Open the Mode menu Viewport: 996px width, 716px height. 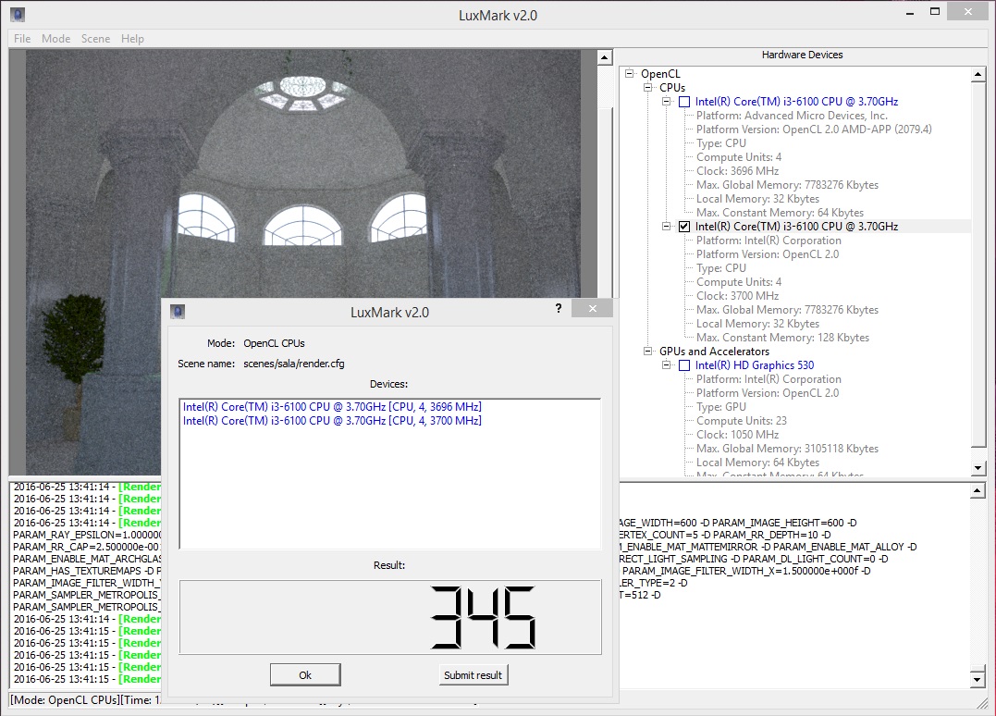click(x=55, y=39)
